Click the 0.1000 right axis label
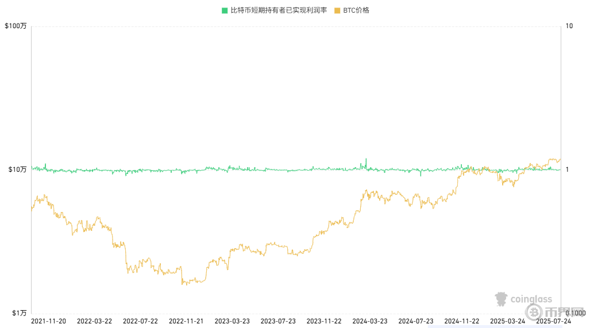 (x=575, y=313)
